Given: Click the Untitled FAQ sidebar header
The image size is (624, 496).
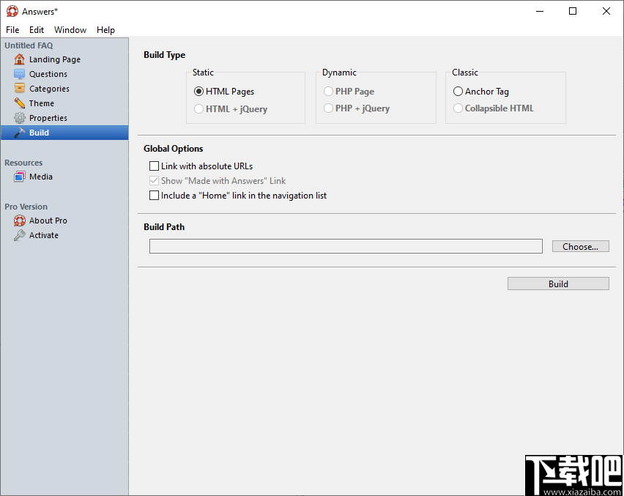Looking at the screenshot, I should (x=29, y=45).
